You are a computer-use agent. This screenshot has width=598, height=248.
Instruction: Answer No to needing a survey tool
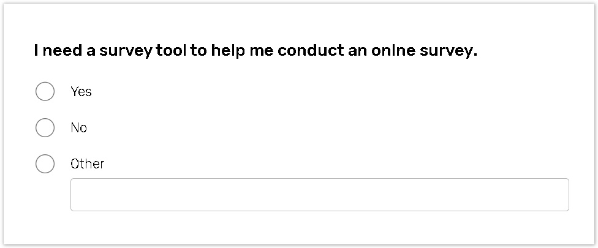[45, 128]
